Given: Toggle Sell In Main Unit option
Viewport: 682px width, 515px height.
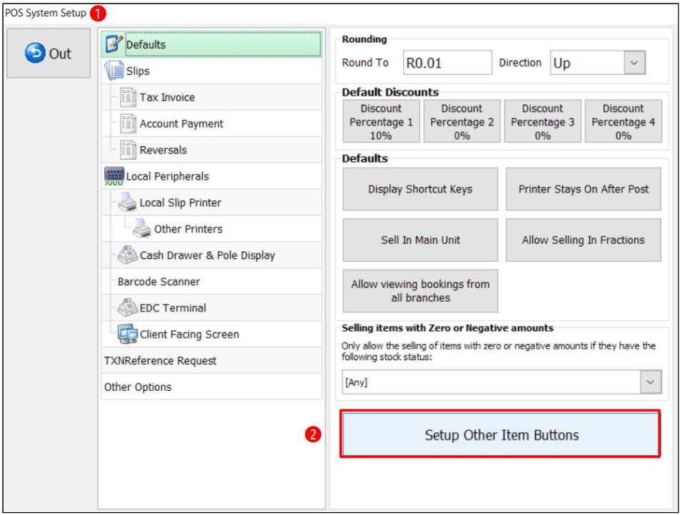Looking at the screenshot, I should [420, 240].
